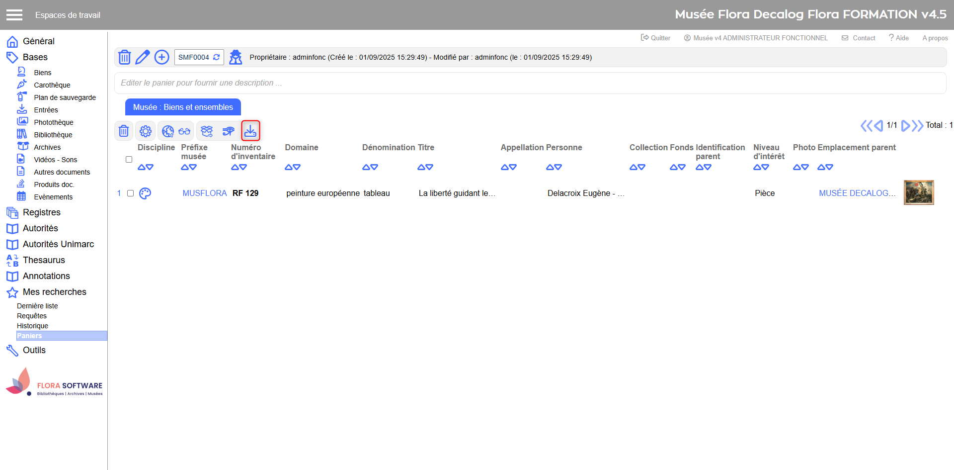Check the checkbox for row 1
This screenshot has height=470, width=954.
pyautogui.click(x=130, y=193)
